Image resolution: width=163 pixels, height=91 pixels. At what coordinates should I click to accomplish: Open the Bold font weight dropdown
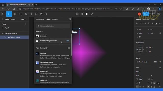[138, 75]
